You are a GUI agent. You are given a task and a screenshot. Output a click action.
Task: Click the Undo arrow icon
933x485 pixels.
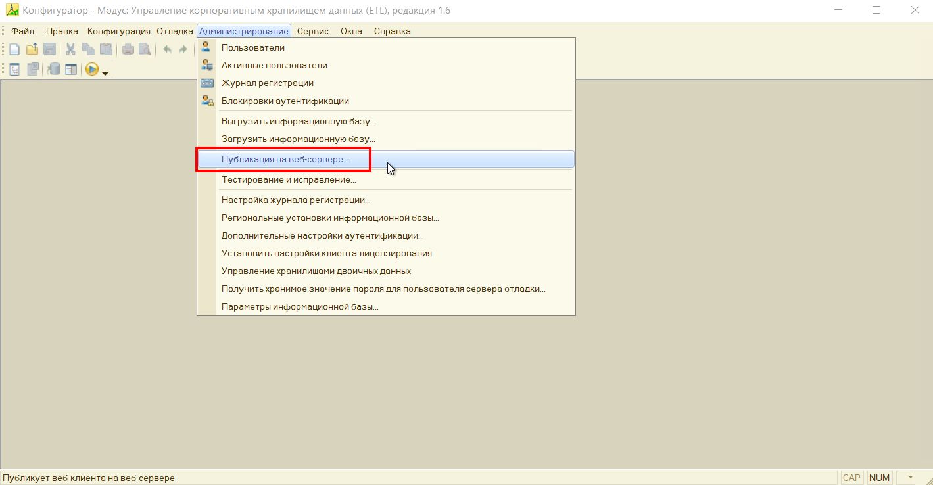[167, 49]
